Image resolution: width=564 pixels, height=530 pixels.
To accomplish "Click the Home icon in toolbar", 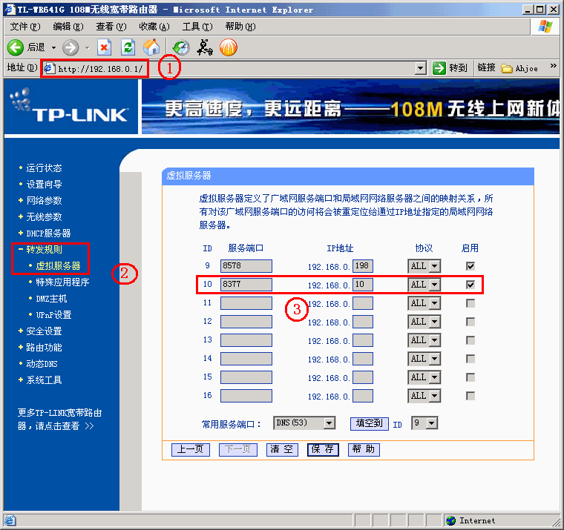I will [151, 47].
